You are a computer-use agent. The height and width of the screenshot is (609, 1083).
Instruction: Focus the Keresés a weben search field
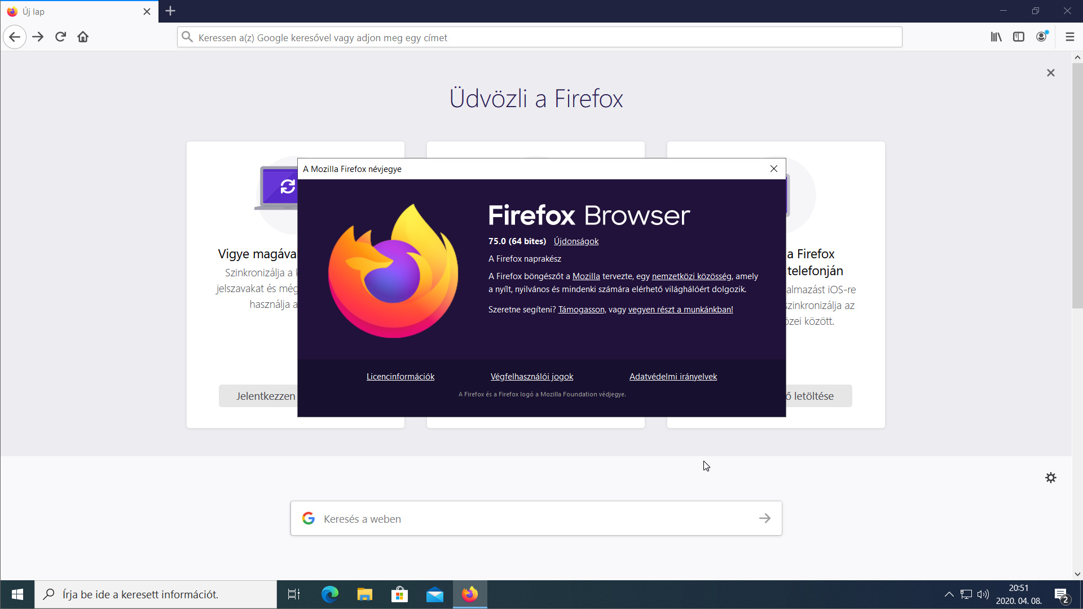536,518
